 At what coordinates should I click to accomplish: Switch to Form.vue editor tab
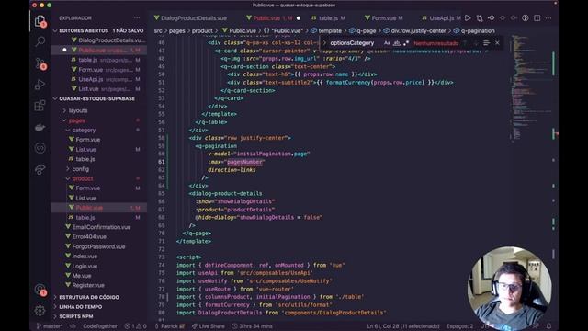(384, 18)
